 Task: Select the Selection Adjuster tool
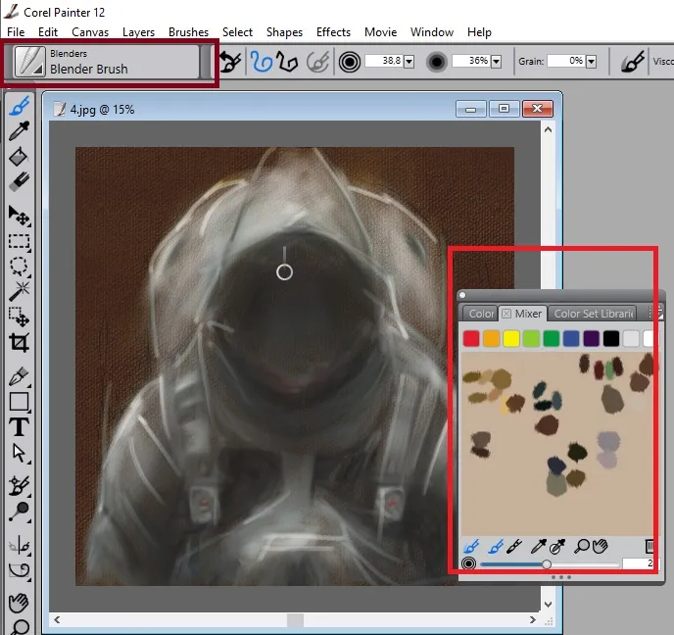click(x=19, y=317)
